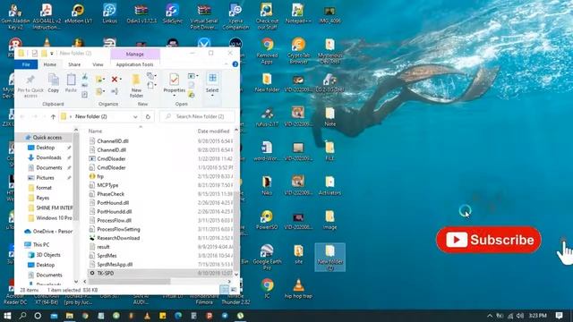
Task: Open the Xperia Companion desktop icon
Action: [x=235, y=16]
